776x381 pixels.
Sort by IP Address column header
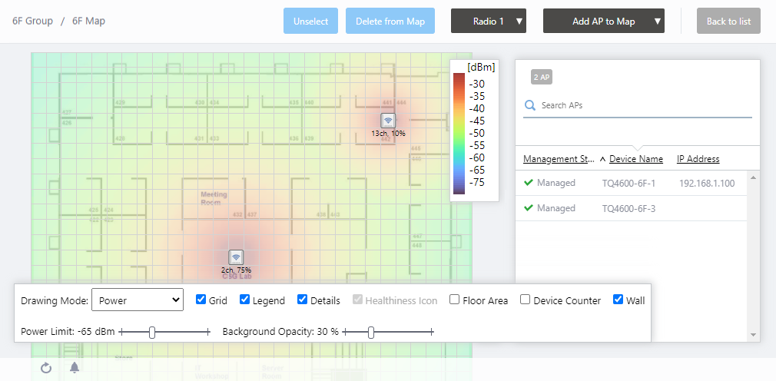click(698, 159)
